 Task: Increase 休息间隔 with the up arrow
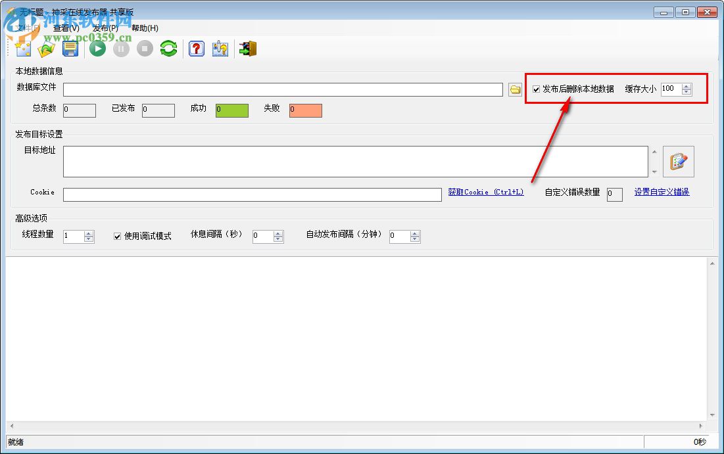278,233
